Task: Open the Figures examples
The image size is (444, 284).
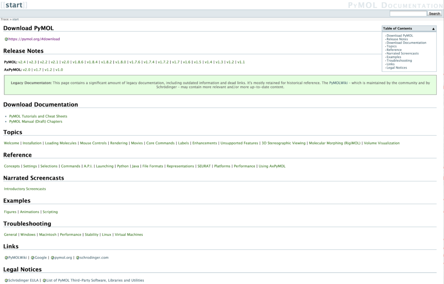Action: (x=10, y=212)
